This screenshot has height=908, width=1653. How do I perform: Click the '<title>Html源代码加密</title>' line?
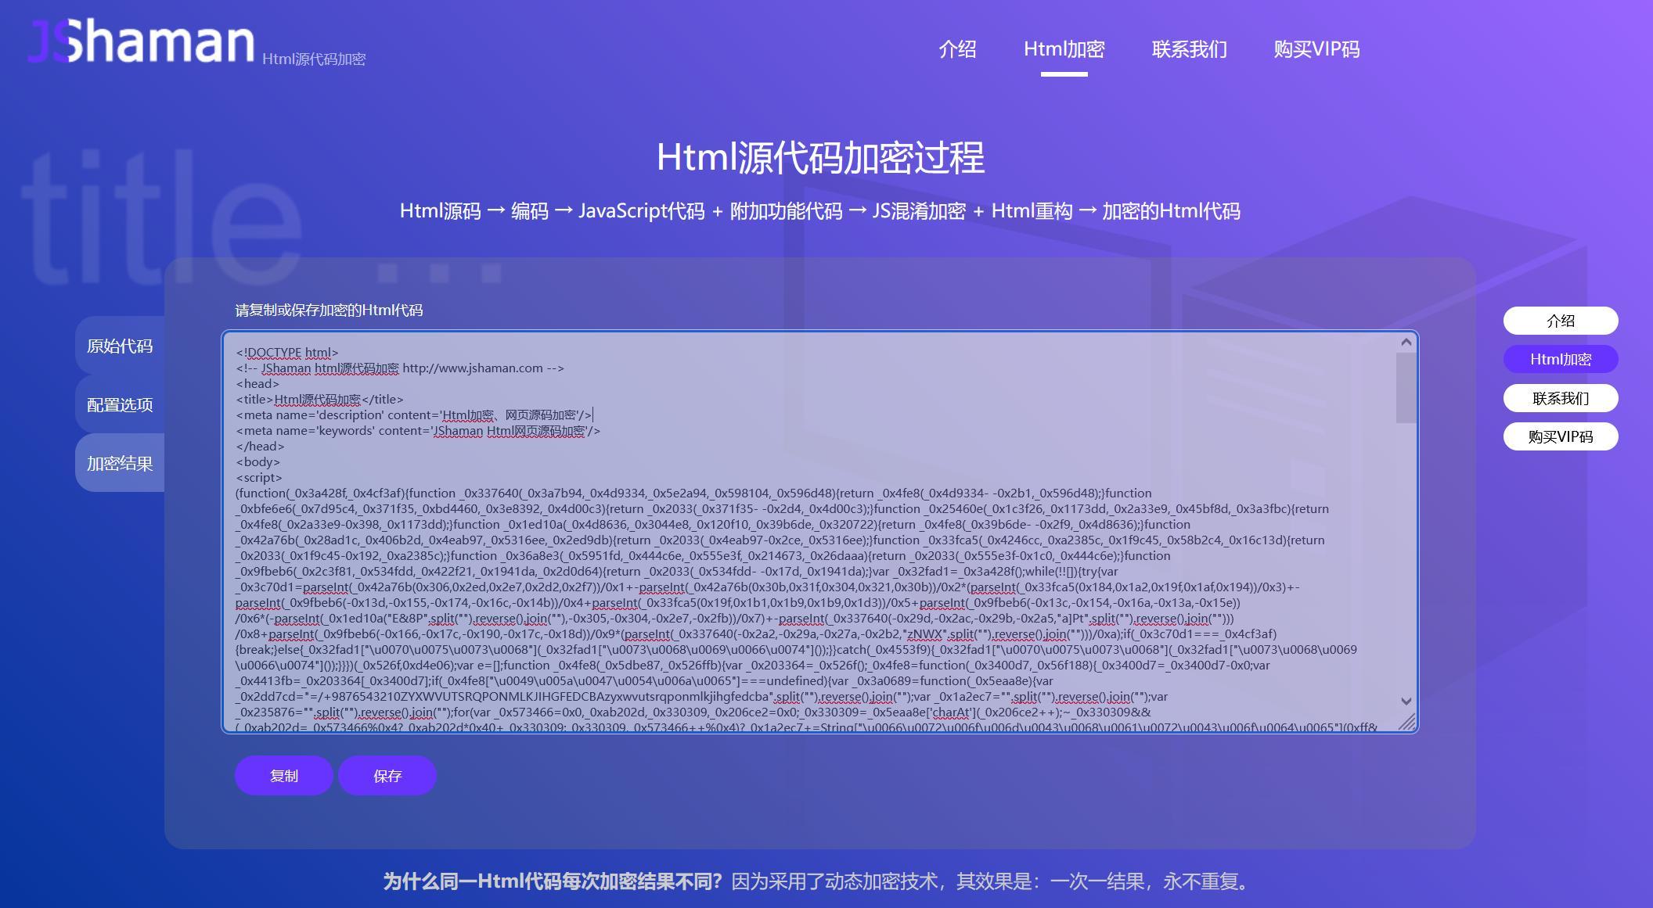[x=319, y=400]
